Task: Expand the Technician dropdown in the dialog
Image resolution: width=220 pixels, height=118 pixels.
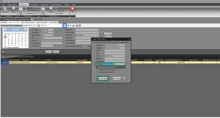Action: [124, 64]
